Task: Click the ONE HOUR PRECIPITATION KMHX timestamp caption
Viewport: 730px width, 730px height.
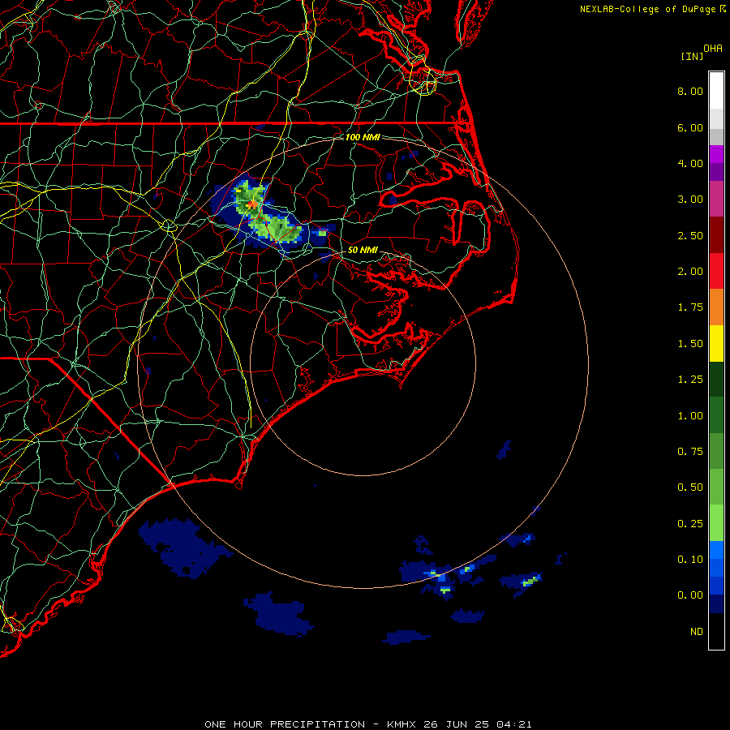Action: point(367,724)
